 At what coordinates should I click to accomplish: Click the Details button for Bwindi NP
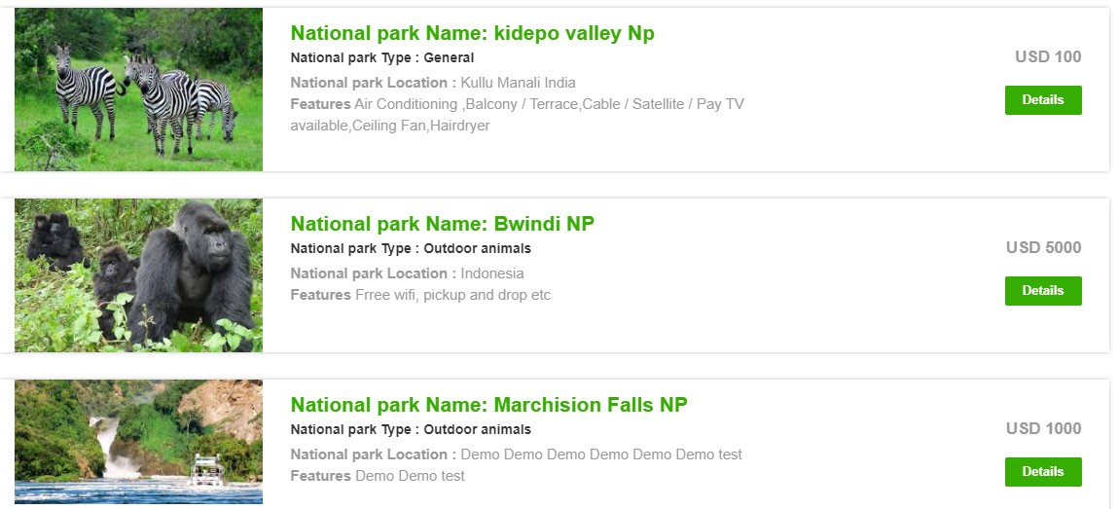(x=1042, y=291)
